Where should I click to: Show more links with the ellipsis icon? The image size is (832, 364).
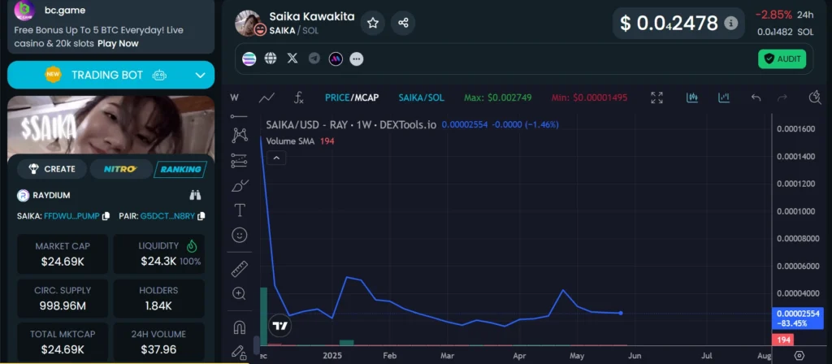(357, 58)
